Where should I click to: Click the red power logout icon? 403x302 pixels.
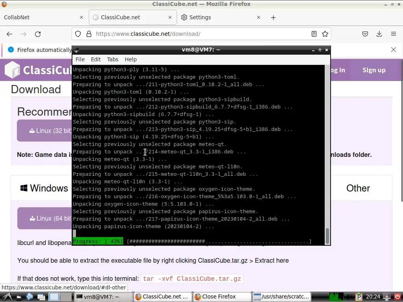point(397,297)
